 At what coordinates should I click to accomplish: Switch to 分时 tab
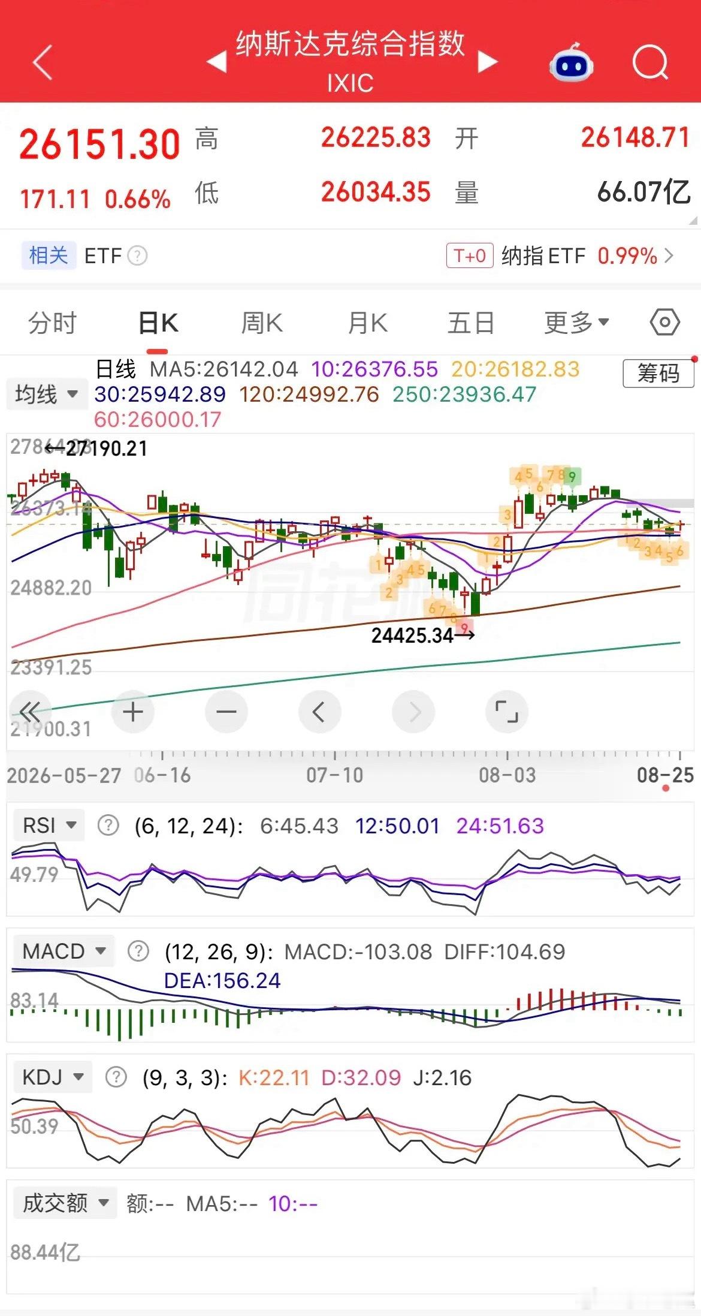click(52, 323)
